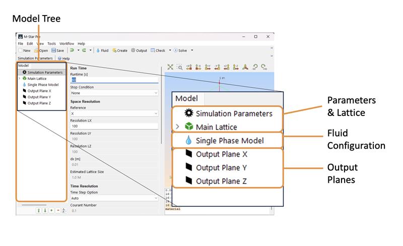Click the Solve toolbar button
Viewport: 403px width, 246px height.
[x=180, y=50]
